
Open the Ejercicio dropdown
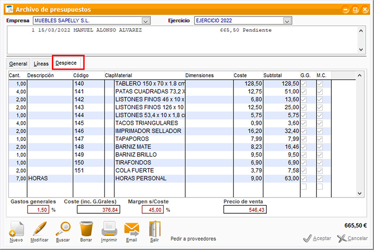(287, 21)
